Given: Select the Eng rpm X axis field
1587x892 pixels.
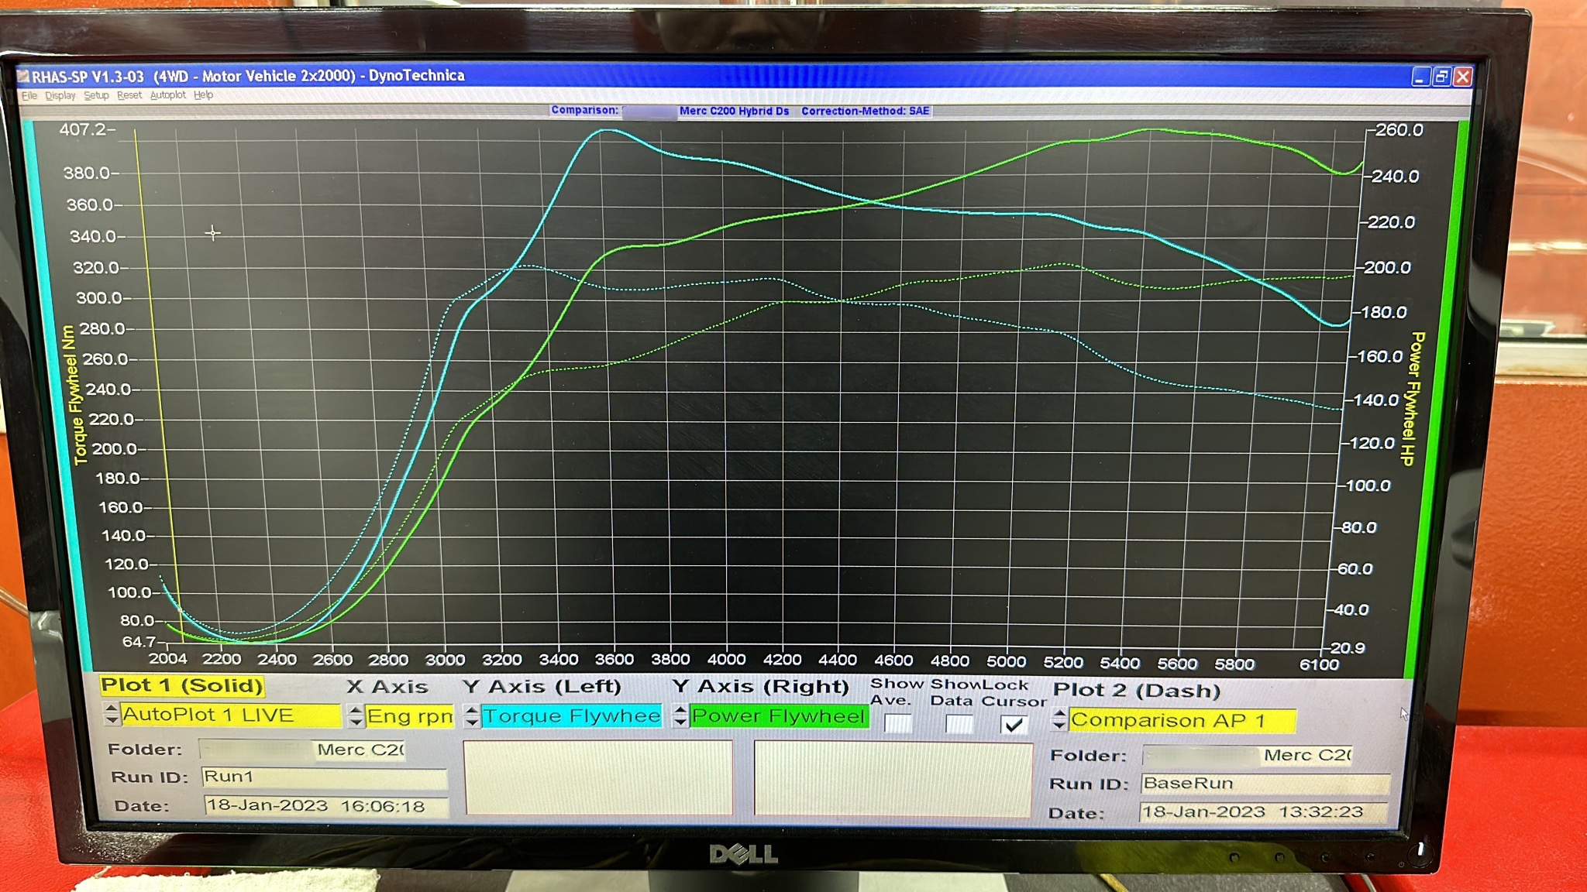Looking at the screenshot, I should click(x=410, y=716).
